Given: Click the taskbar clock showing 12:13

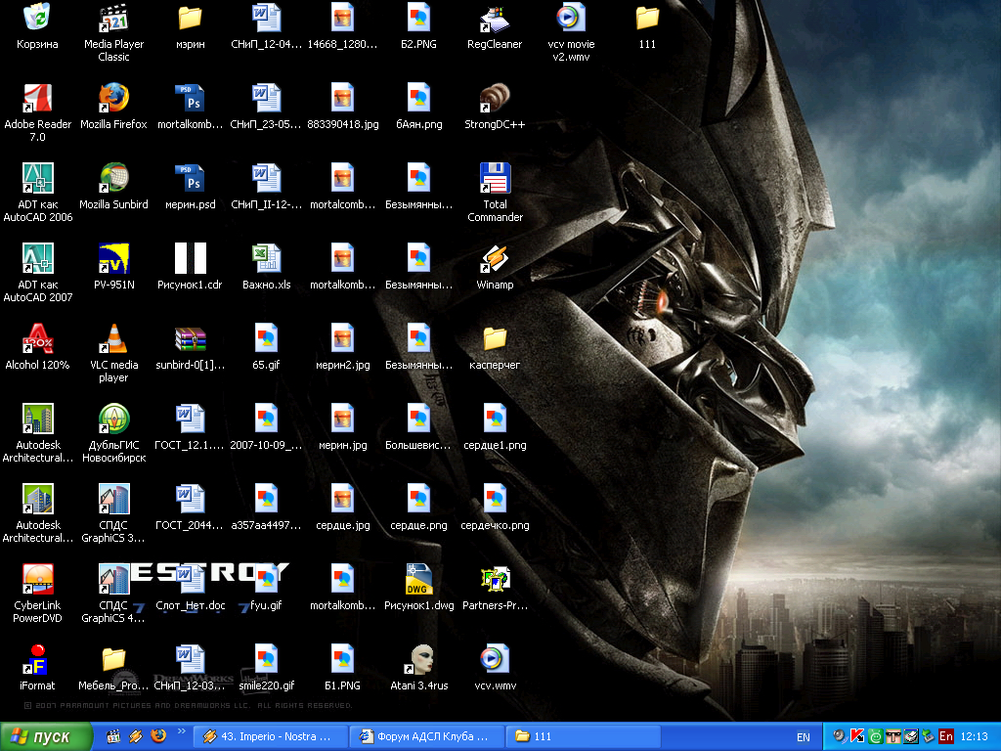Looking at the screenshot, I should coord(975,736).
